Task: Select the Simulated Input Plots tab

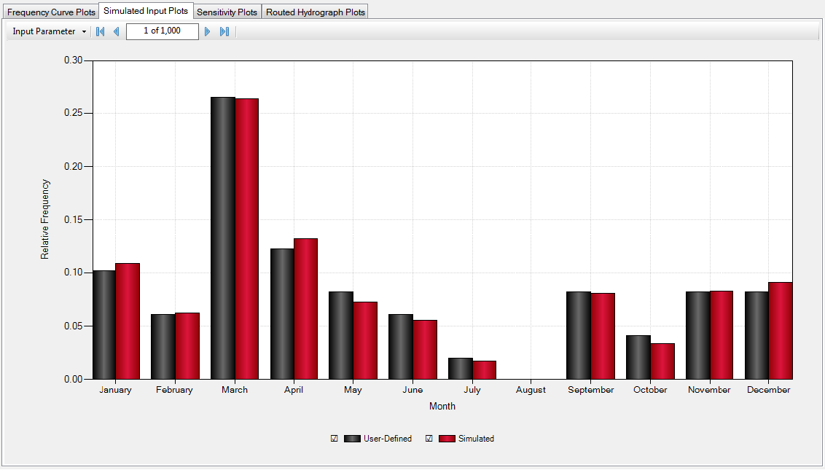Action: 145,10
